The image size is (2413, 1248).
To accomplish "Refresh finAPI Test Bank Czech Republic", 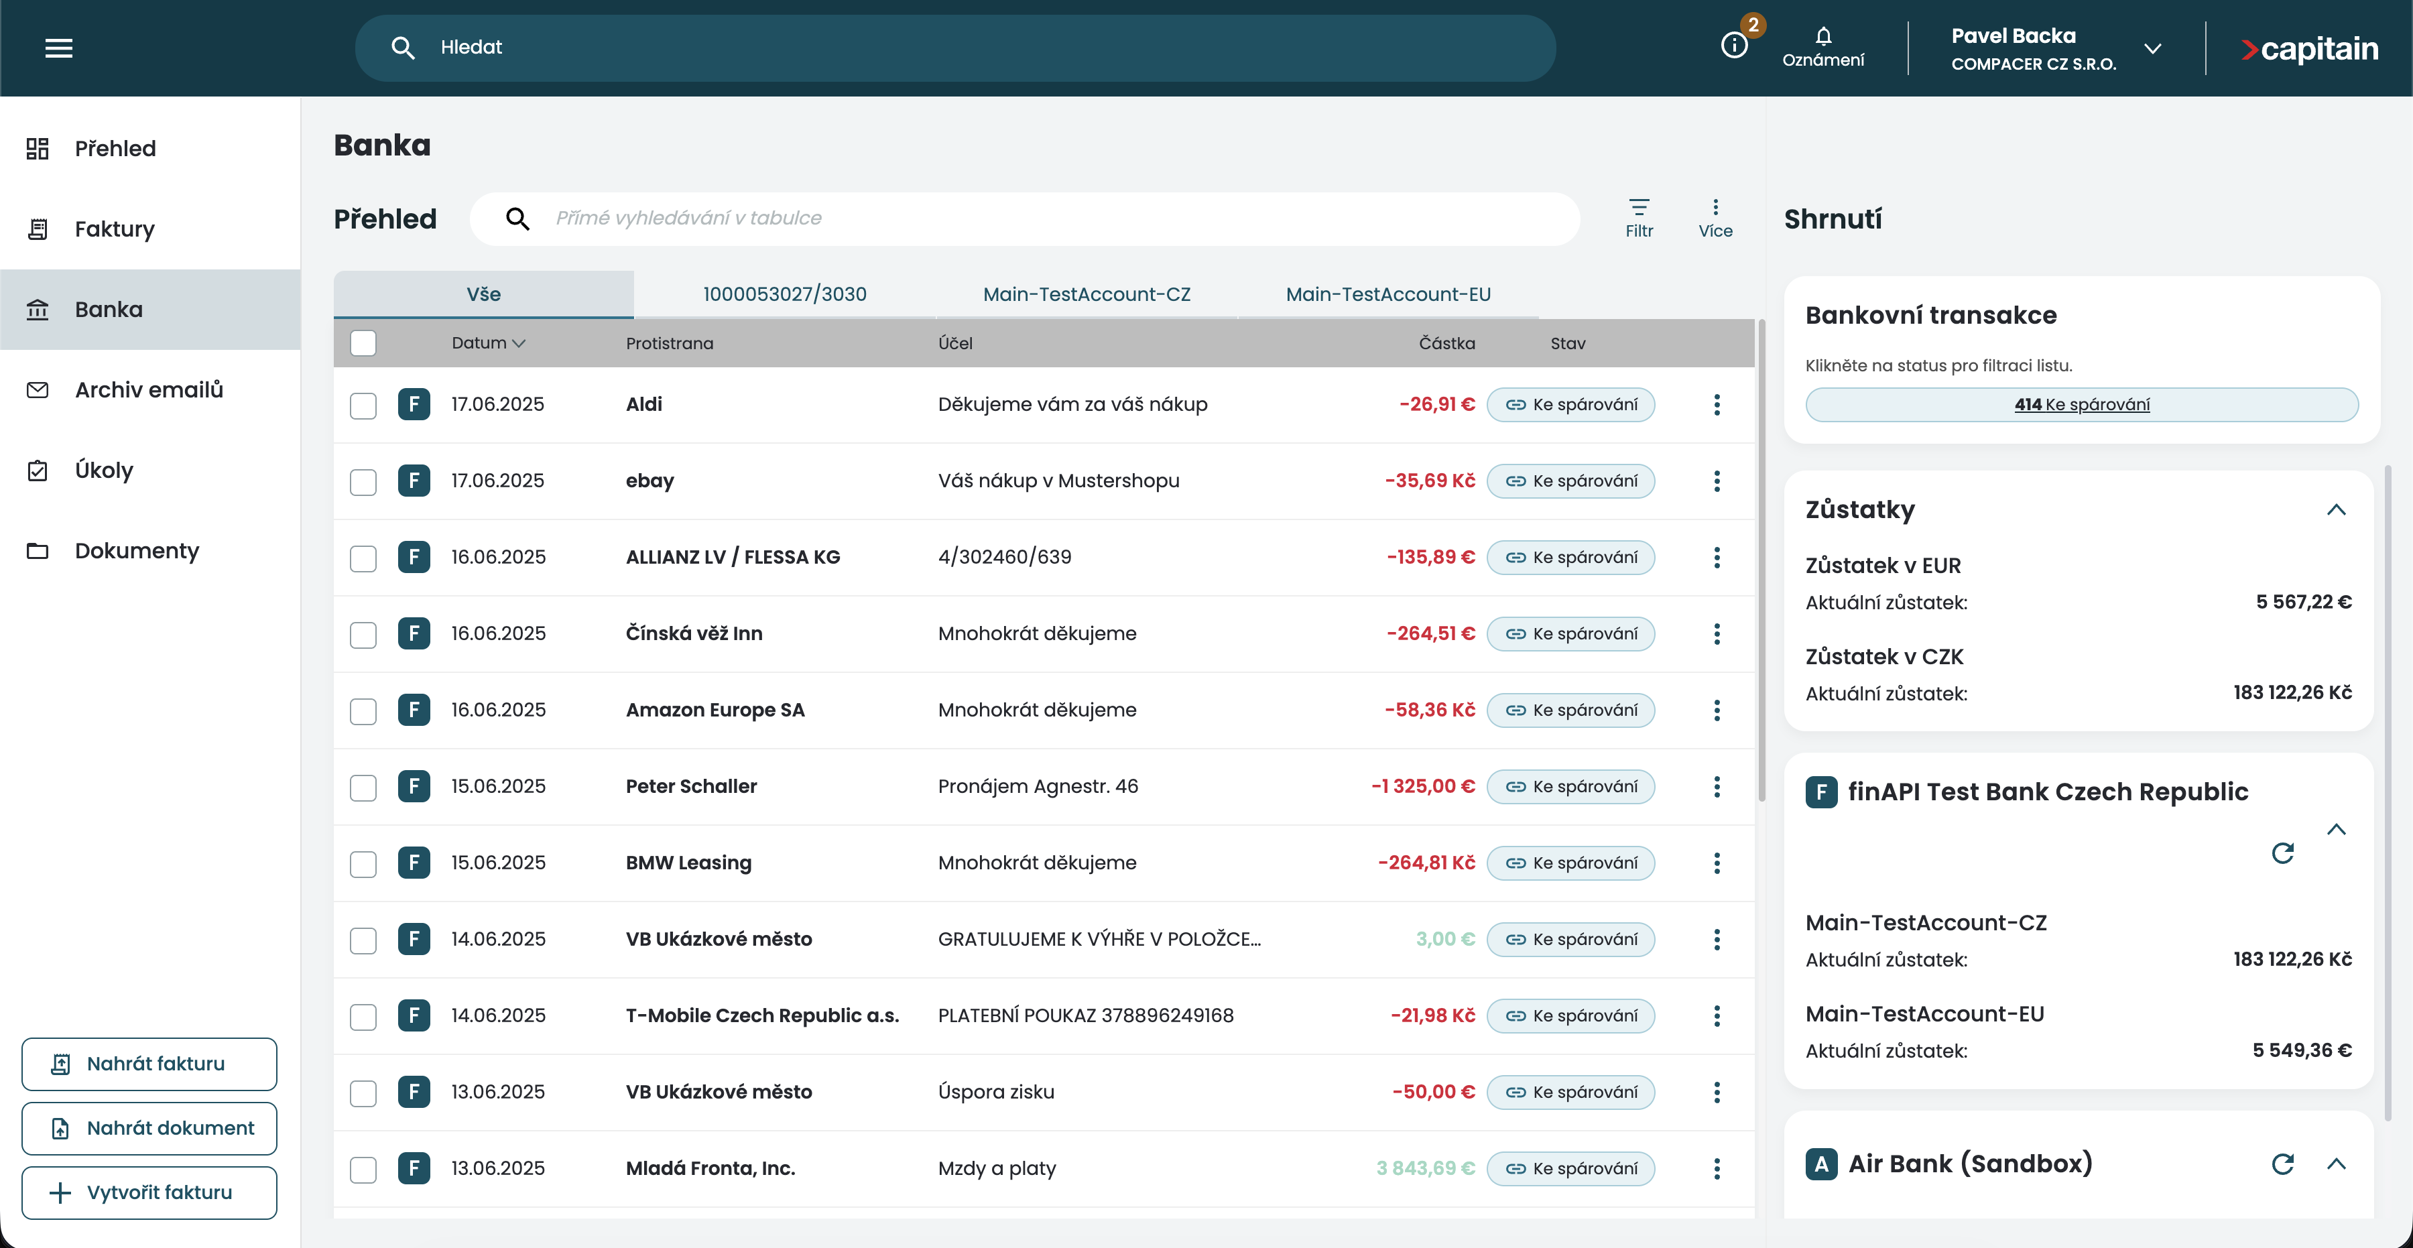I will (x=2282, y=853).
